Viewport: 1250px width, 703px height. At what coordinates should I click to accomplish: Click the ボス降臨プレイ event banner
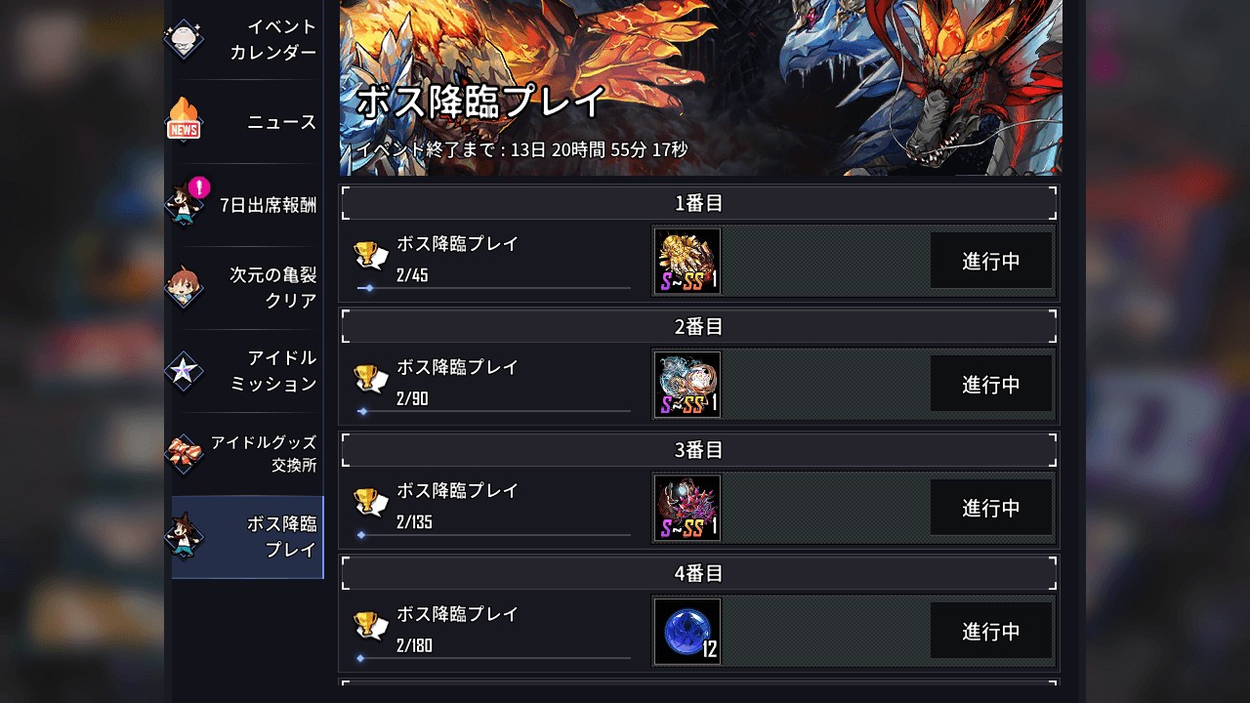(x=701, y=88)
